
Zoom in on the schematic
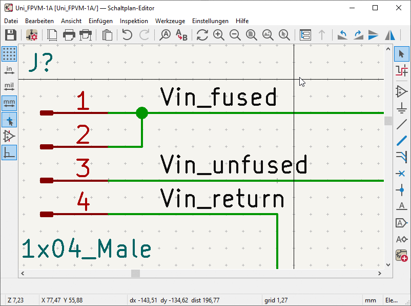coord(219,35)
